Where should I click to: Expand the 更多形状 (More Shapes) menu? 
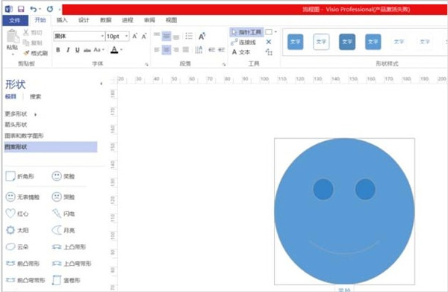pos(21,114)
